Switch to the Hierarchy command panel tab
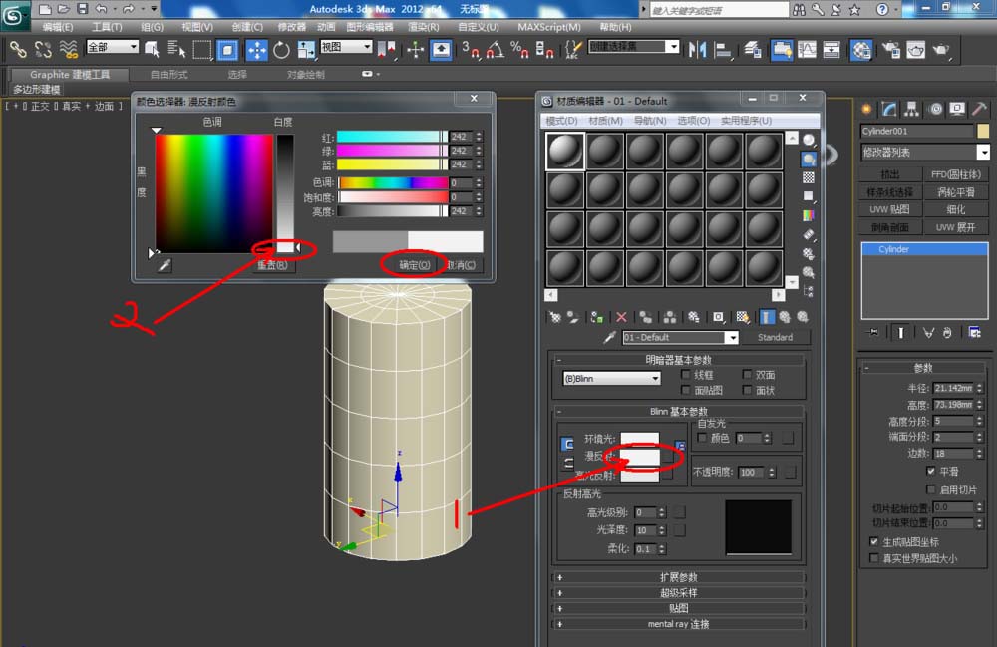Image resolution: width=997 pixels, height=647 pixels. pyautogui.click(x=911, y=109)
